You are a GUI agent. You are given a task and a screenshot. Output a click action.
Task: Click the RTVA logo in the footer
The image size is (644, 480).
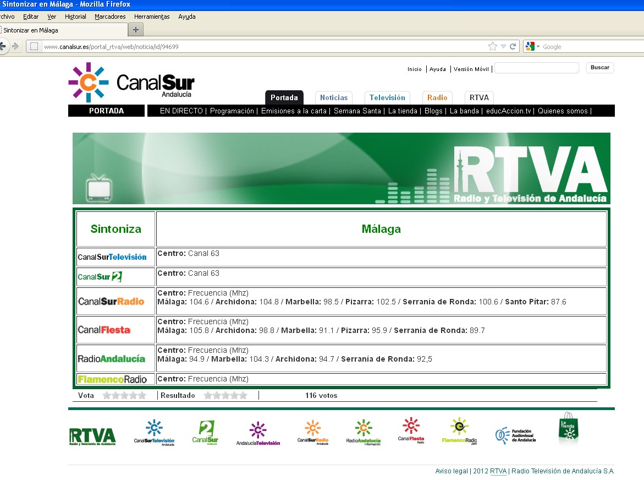(92, 436)
